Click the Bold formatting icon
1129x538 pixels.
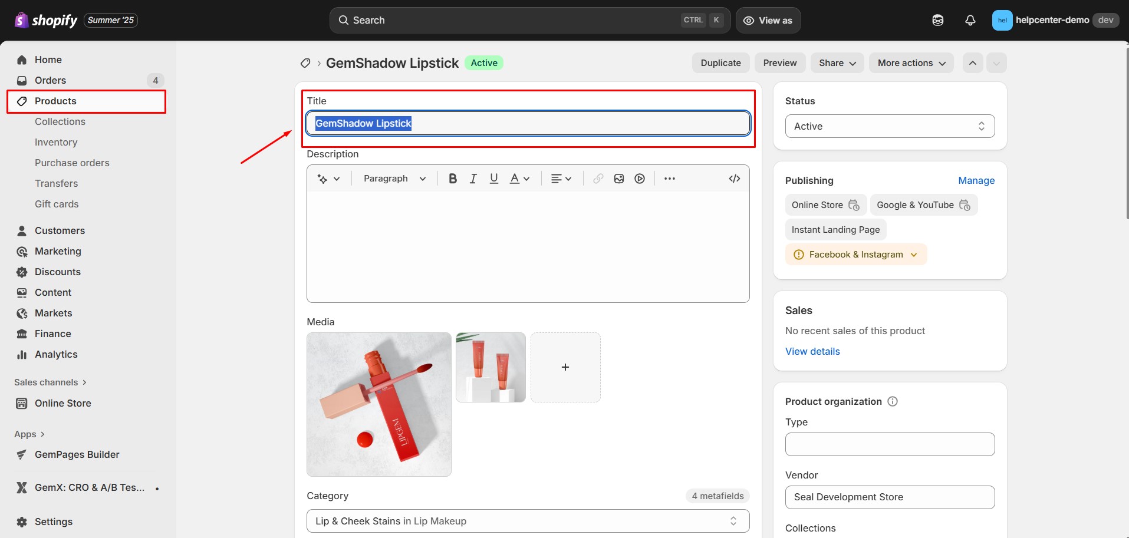click(x=452, y=179)
